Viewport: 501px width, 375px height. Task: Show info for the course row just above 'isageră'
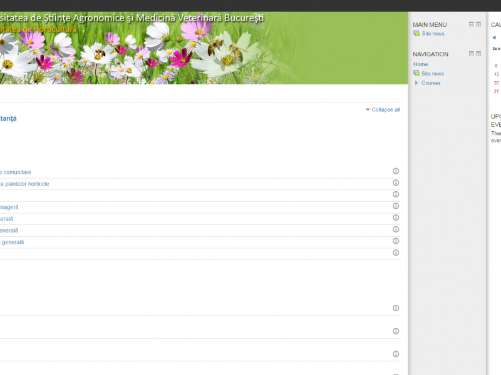pos(396,194)
